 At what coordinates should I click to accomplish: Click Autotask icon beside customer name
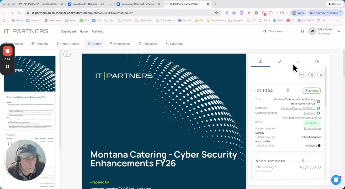pos(318,108)
